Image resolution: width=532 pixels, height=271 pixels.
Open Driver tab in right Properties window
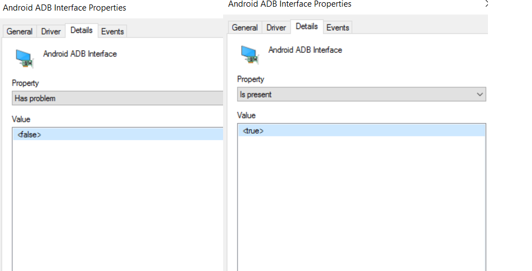click(x=276, y=28)
